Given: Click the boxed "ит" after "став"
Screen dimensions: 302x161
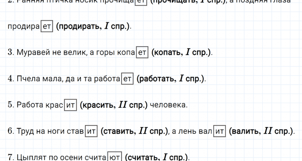Looking at the screenshot, I should [x=92, y=131].
